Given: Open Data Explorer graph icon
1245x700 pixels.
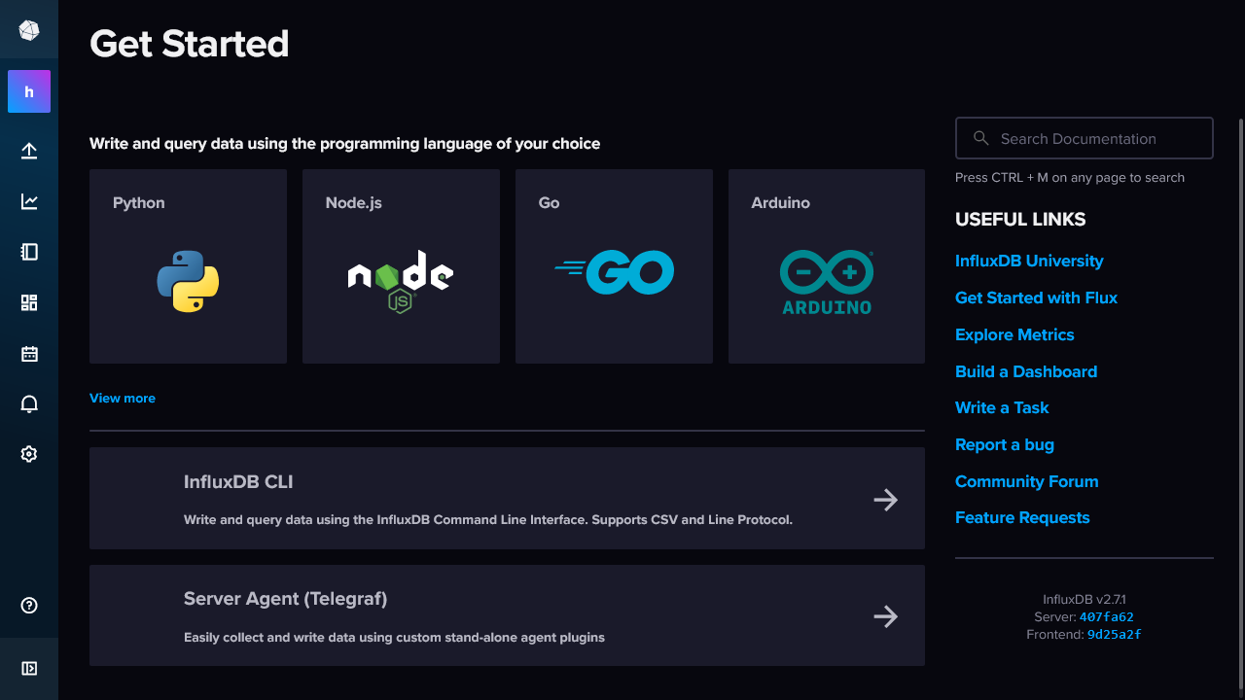Looking at the screenshot, I should (29, 201).
